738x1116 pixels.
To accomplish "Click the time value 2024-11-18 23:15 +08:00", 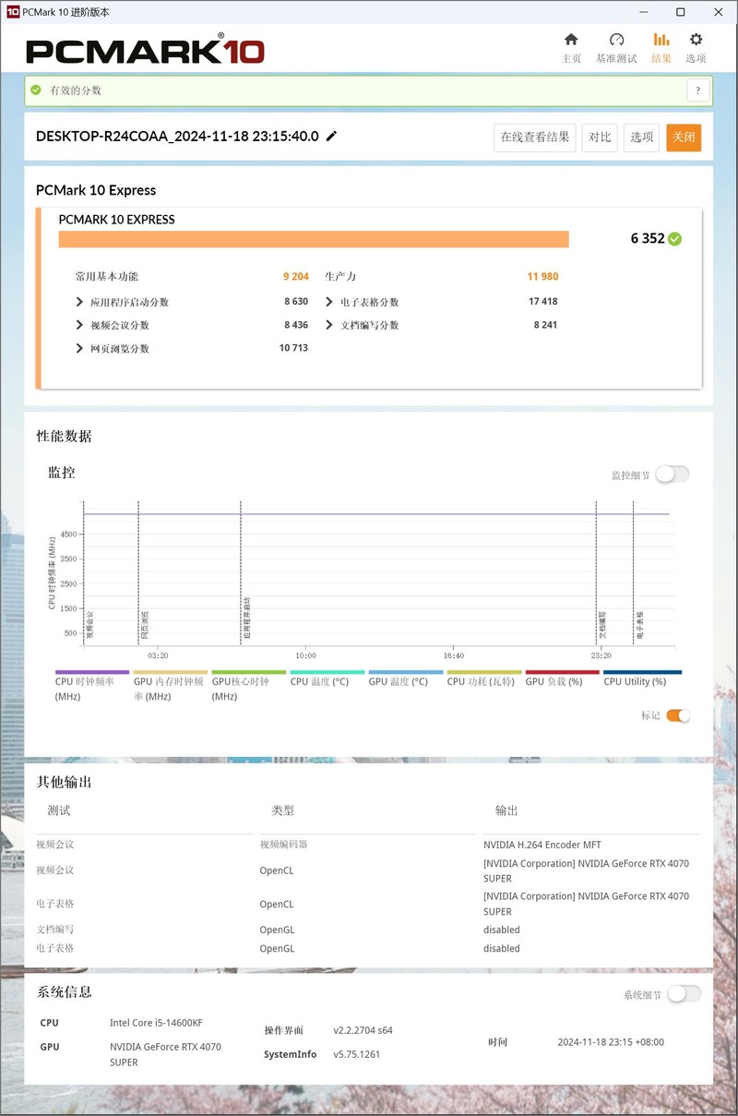I will pos(611,1042).
